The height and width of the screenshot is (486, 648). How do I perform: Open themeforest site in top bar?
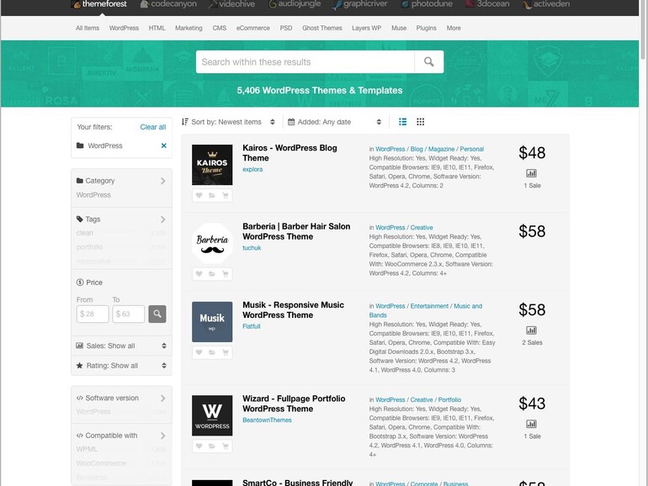pos(99,4)
